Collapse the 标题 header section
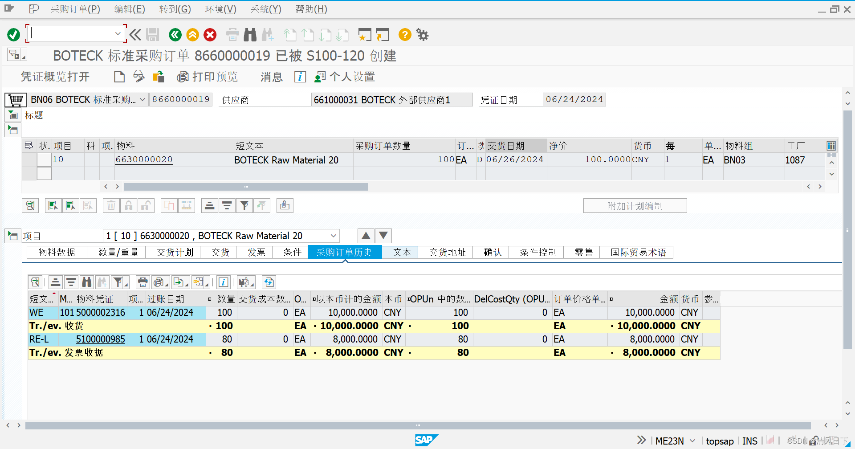This screenshot has height=449, width=855. point(13,115)
